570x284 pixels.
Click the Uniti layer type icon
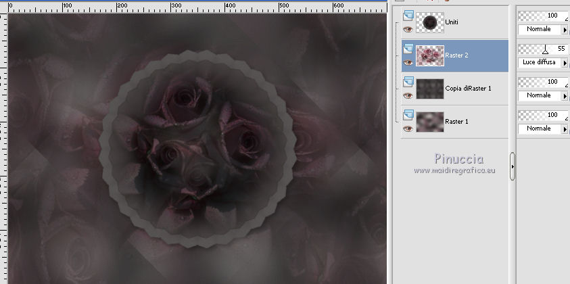(407, 16)
